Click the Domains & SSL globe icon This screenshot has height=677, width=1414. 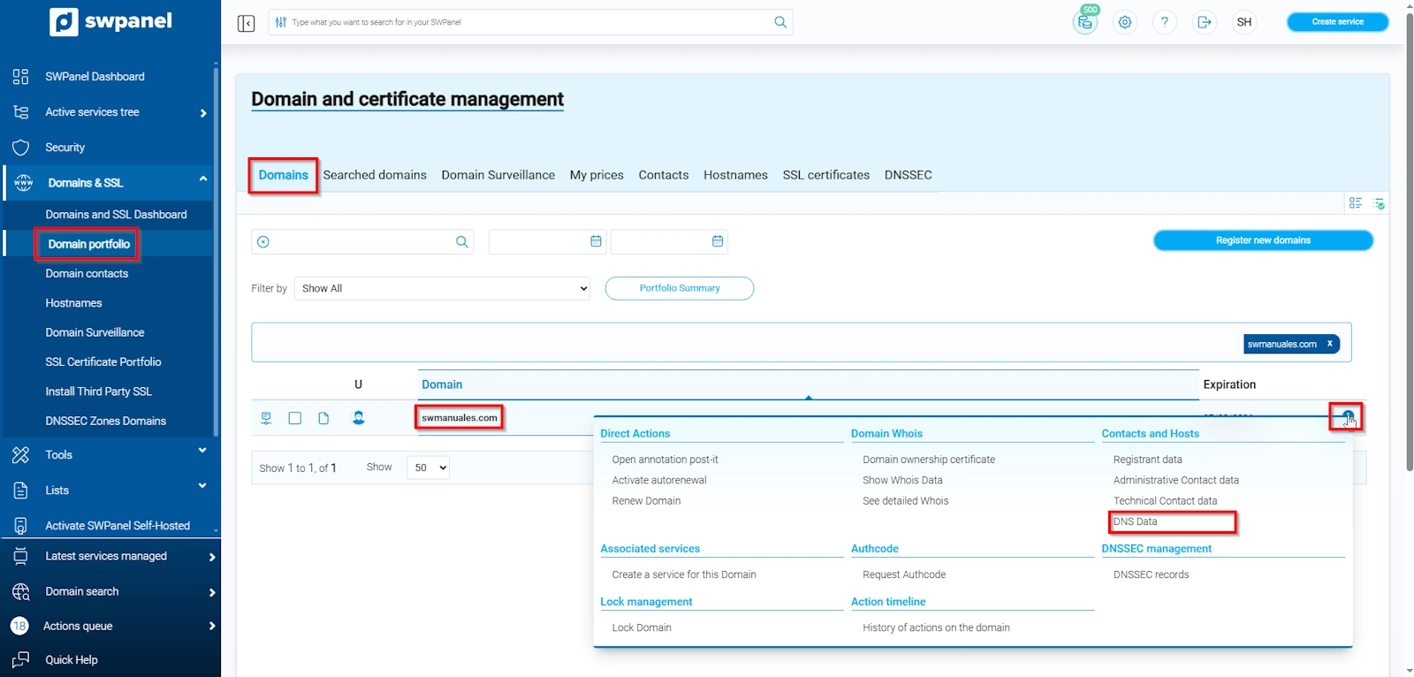coord(24,183)
